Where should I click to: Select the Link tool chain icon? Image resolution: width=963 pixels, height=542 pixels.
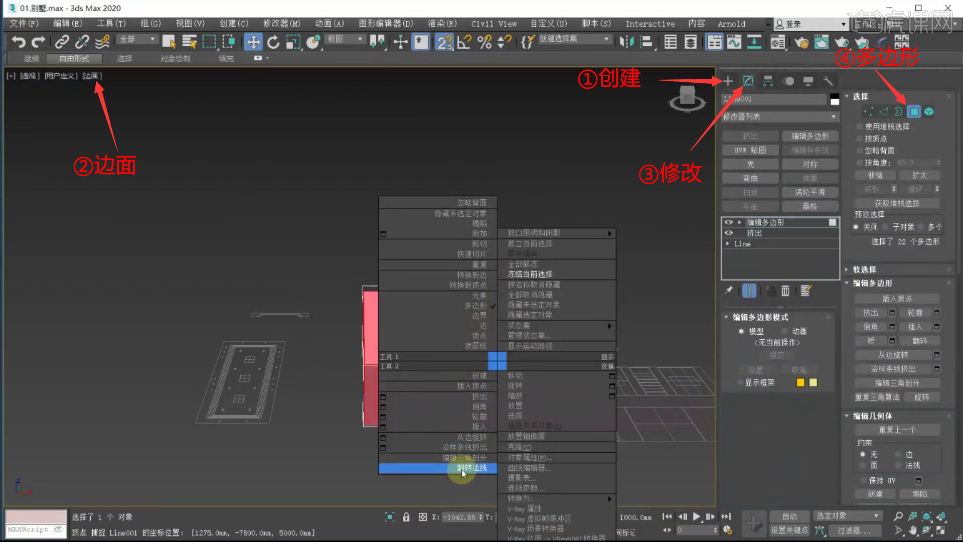[62, 42]
